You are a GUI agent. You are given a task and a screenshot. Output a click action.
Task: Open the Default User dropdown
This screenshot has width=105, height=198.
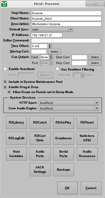(x=70, y=30)
